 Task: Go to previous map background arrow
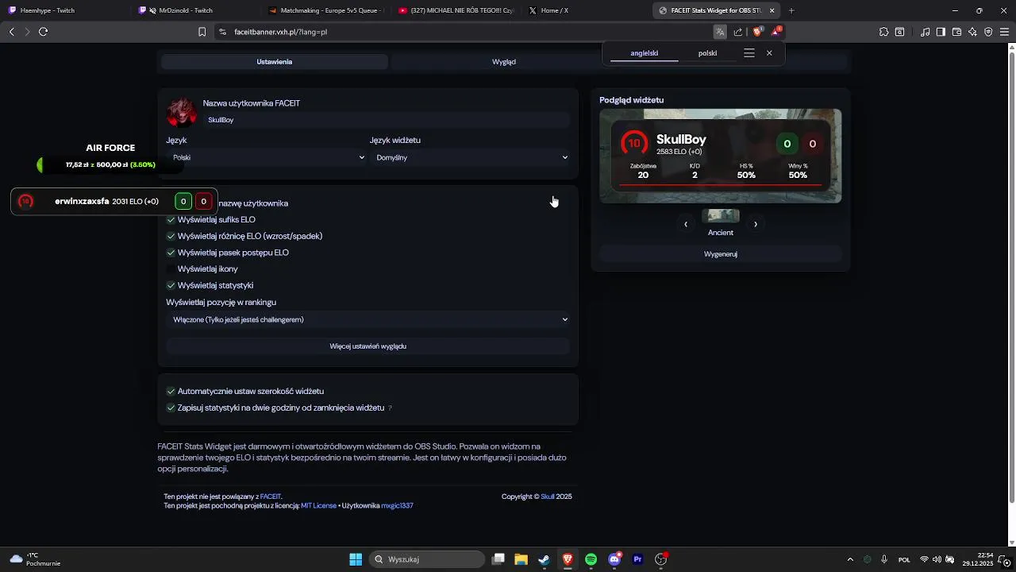pyautogui.click(x=686, y=224)
